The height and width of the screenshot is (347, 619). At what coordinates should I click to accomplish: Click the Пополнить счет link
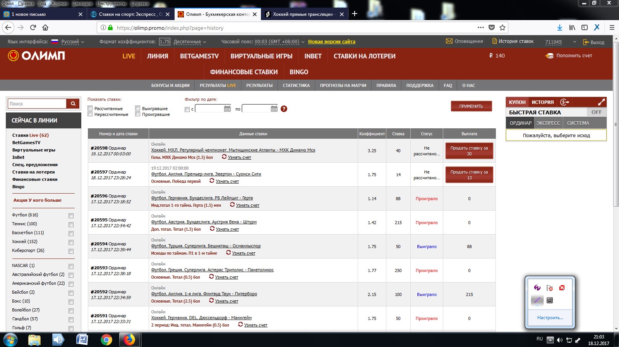569,56
